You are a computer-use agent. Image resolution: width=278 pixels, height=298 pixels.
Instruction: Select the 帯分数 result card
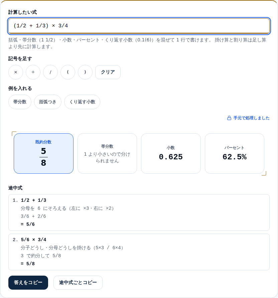tap(107, 153)
